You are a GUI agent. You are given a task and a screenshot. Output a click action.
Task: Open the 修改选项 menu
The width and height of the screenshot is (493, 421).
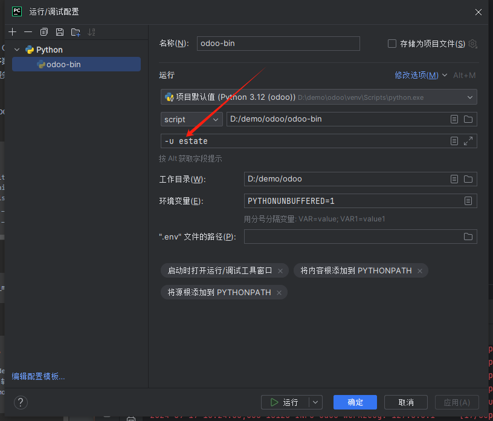(x=420, y=75)
